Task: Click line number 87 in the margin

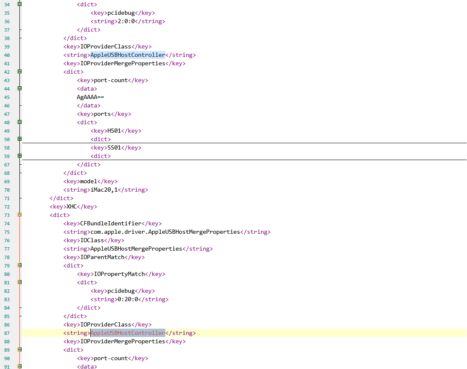Action: [x=8, y=333]
